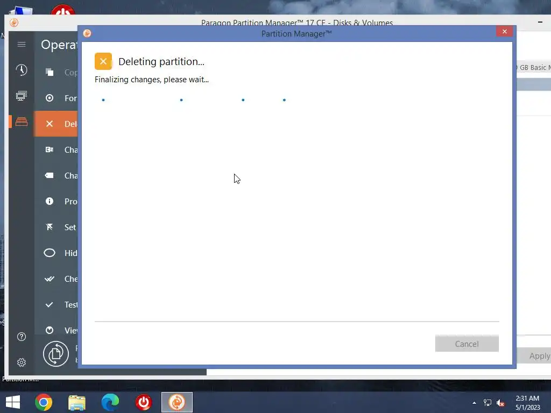Open the settings gear in sidebar

coord(22,362)
